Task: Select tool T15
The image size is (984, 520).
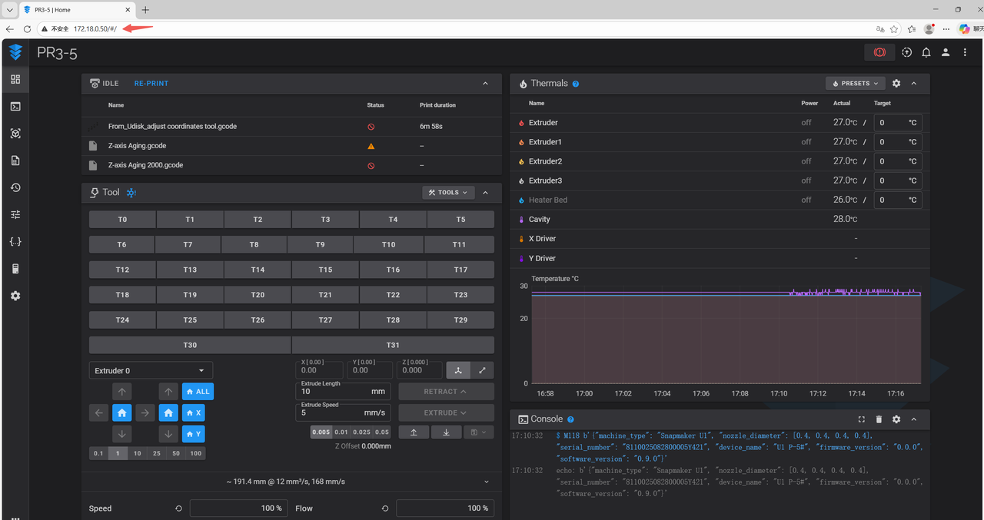Action: [x=325, y=270]
